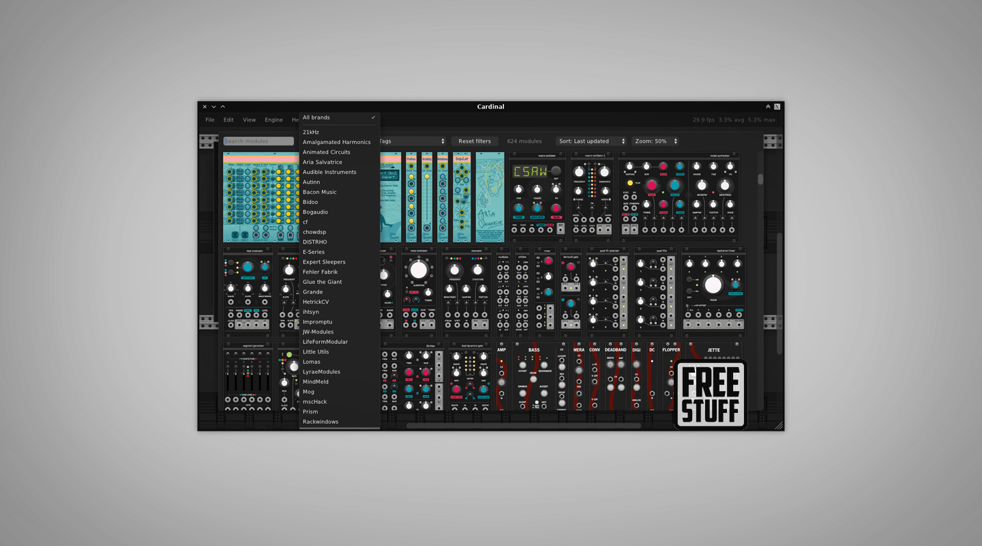982x546 pixels.
Task: Select the bernoulli gate module
Action: pyautogui.click(x=570, y=292)
